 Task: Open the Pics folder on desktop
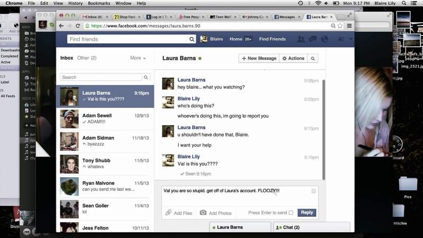coord(408,184)
